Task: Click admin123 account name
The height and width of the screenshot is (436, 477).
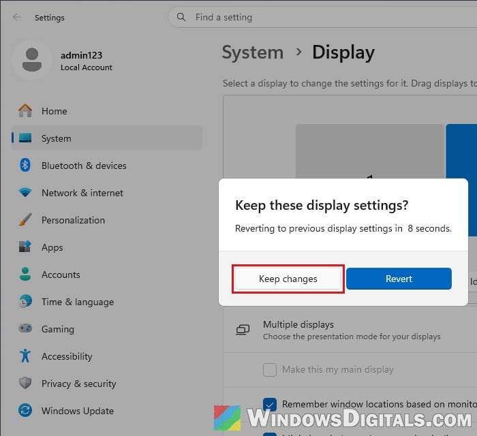Action: click(x=81, y=55)
